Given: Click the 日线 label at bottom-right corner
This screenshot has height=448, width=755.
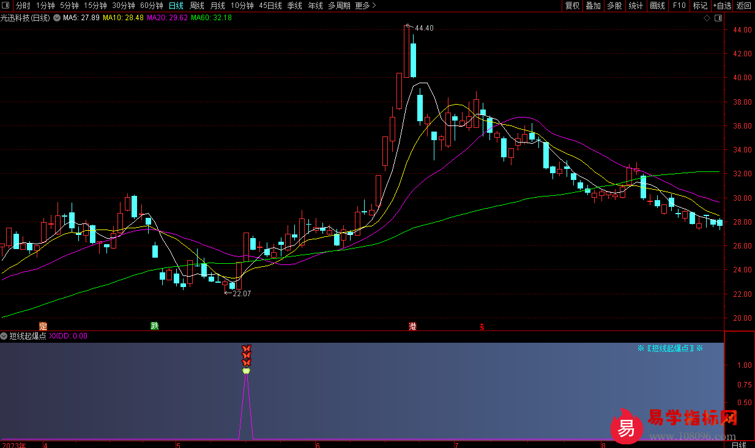Looking at the screenshot, I should coord(739,444).
